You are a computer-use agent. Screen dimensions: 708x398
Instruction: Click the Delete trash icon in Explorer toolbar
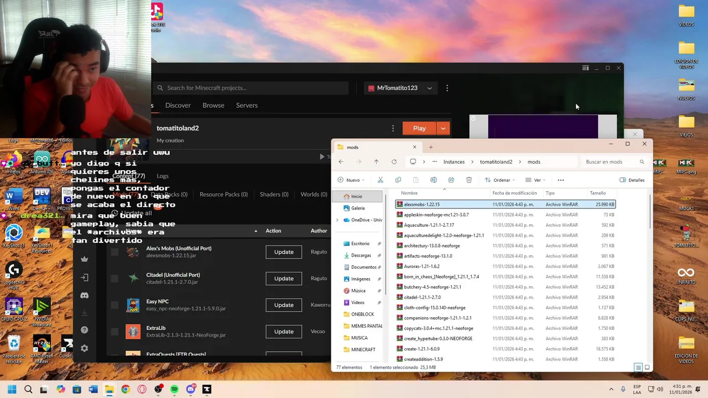point(468,180)
